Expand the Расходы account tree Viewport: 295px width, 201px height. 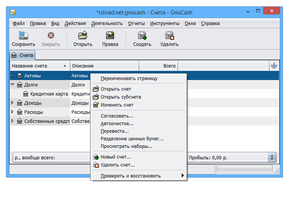click(x=13, y=112)
